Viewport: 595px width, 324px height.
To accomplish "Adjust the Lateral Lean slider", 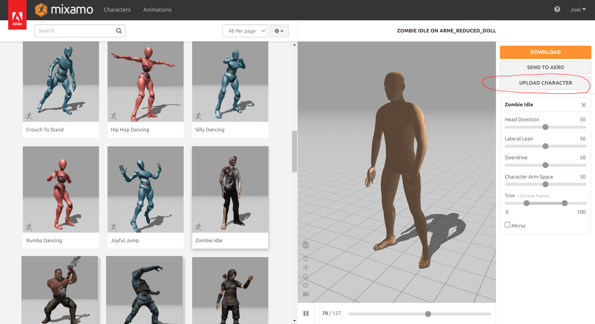I will click(x=545, y=146).
